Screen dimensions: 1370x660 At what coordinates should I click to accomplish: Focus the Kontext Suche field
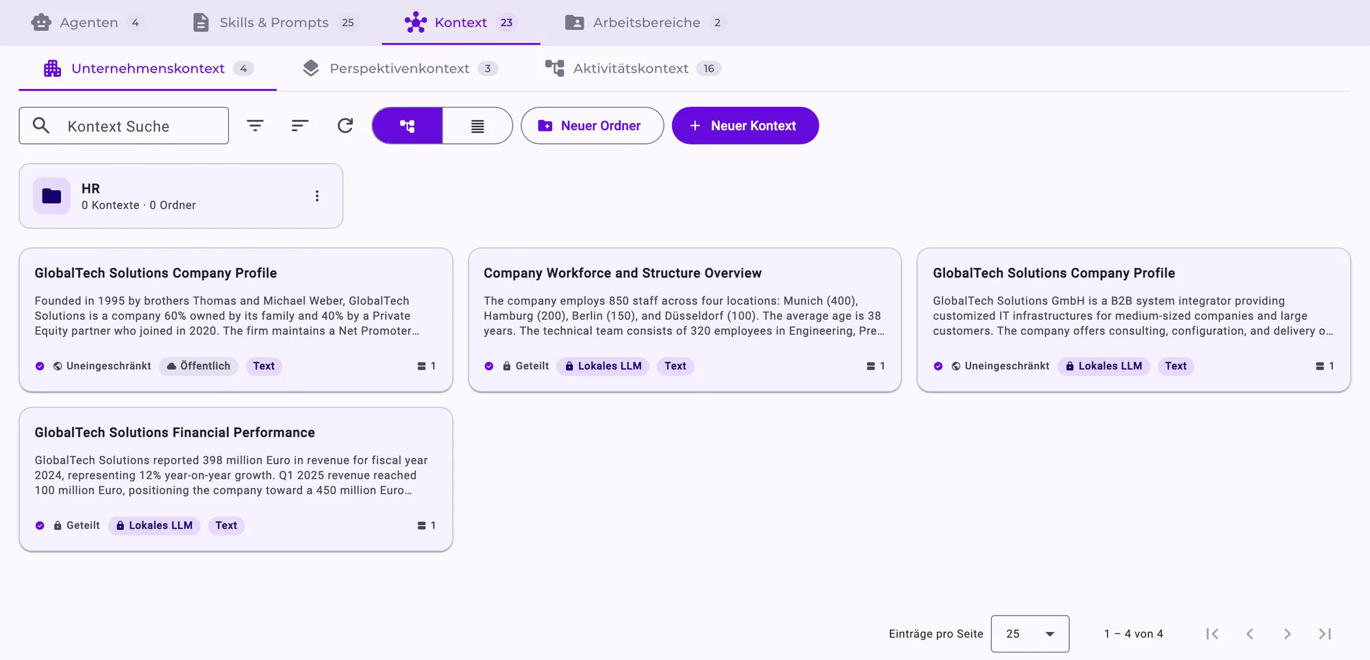coord(124,126)
